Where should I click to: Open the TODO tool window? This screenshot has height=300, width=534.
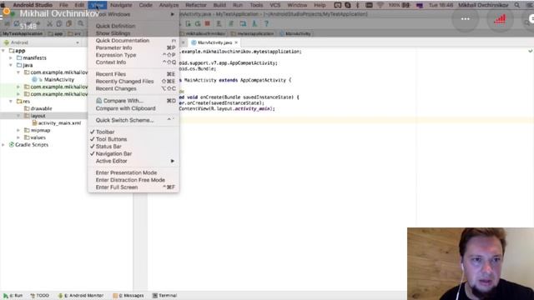pos(40,296)
